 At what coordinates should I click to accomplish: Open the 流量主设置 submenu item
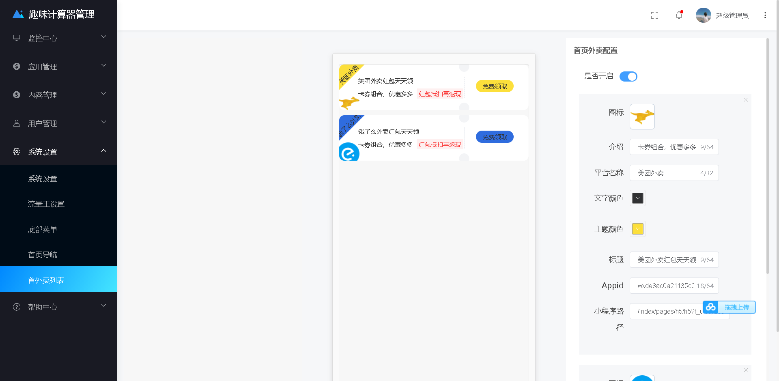coord(58,204)
